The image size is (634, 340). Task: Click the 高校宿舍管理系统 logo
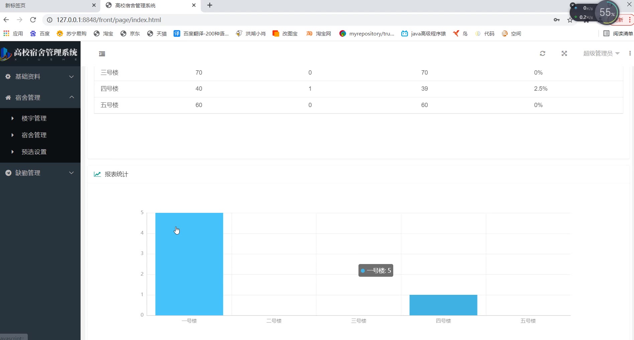click(39, 54)
